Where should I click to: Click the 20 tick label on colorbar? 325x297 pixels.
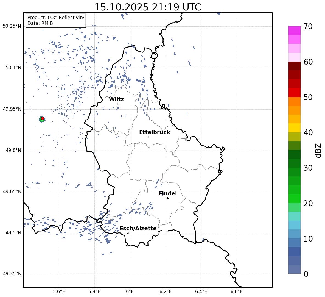308,203
